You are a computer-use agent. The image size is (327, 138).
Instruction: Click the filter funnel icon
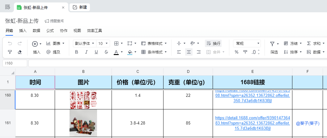(272, 44)
